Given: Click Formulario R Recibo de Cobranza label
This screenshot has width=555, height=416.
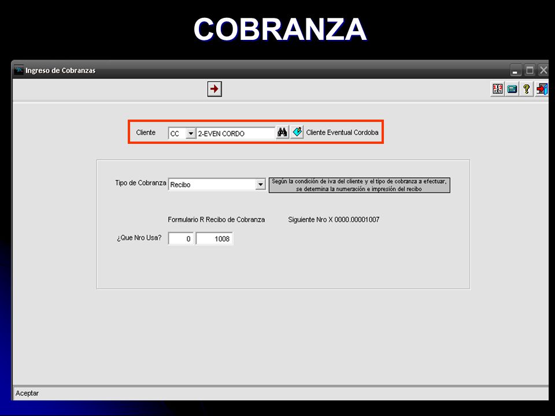Looking at the screenshot, I should [x=216, y=220].
